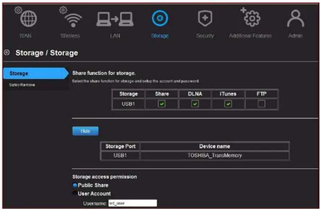Click TOSHIBA_TransMemory device name cell
Screen dimensions: 320x209
point(215,155)
